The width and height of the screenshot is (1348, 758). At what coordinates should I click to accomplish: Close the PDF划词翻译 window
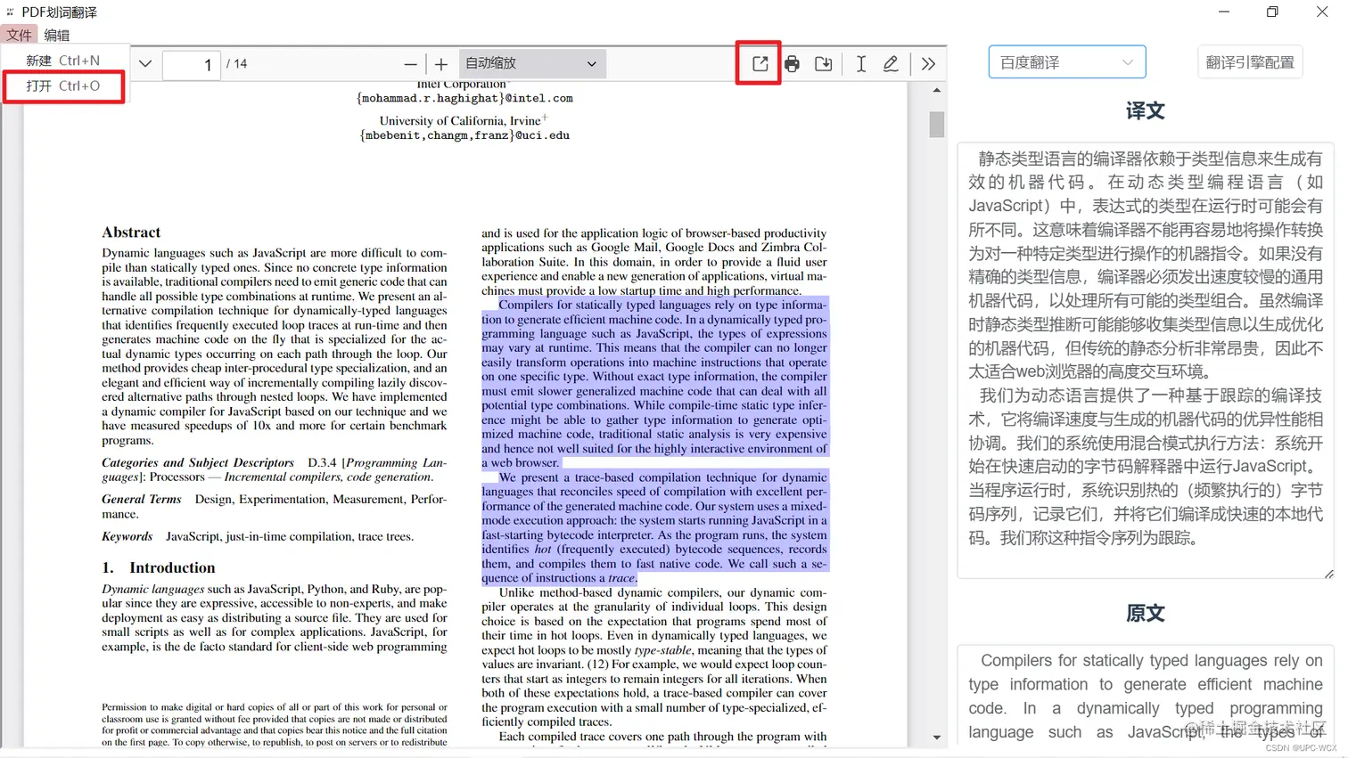1322,12
